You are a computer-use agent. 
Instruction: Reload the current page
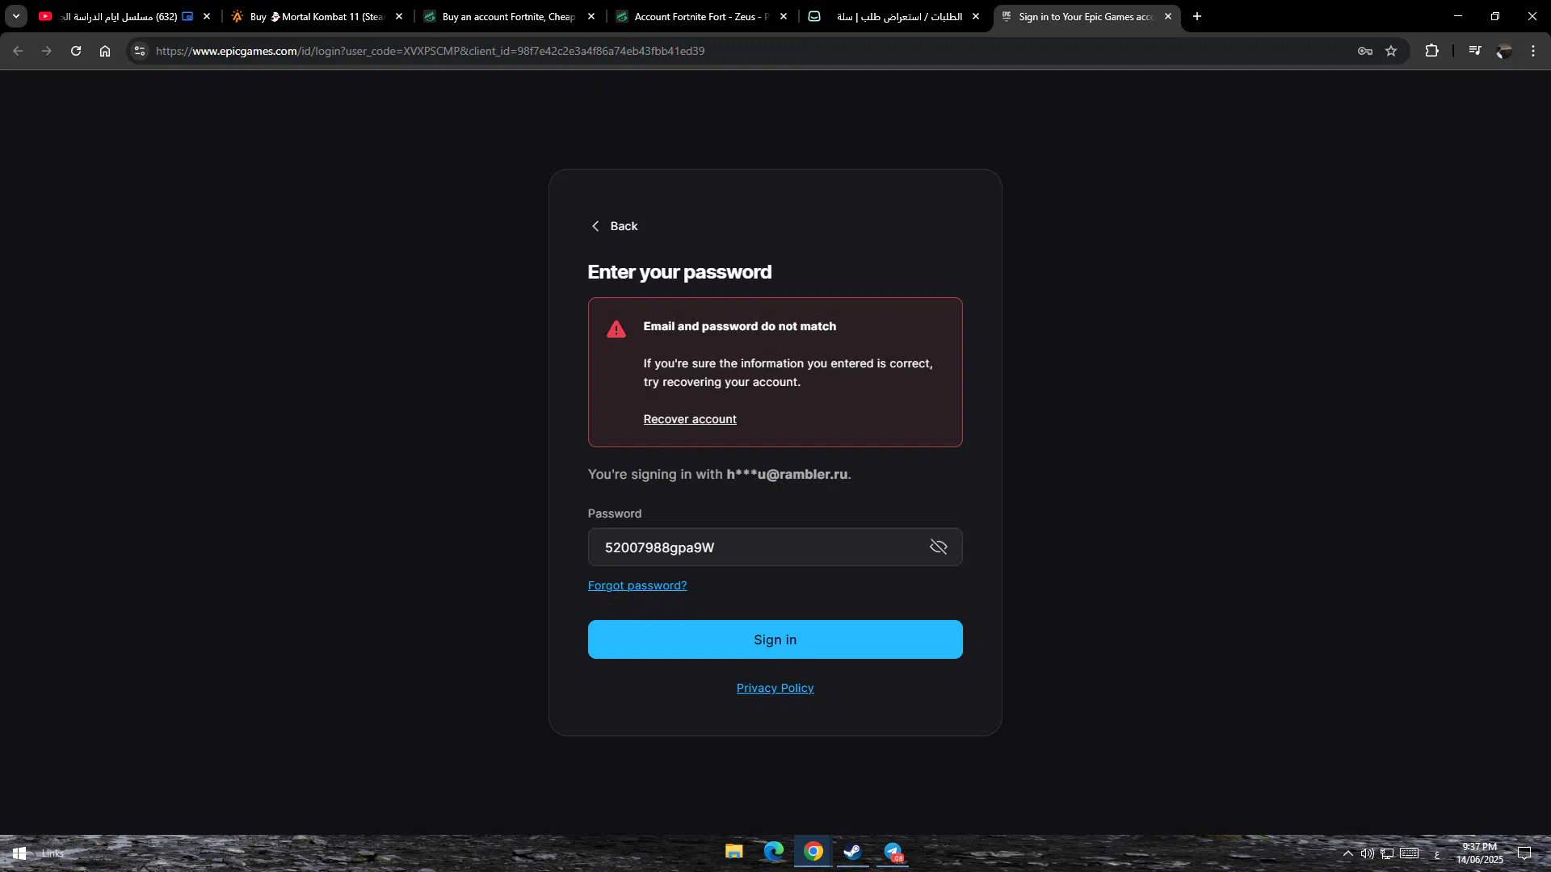point(76,51)
